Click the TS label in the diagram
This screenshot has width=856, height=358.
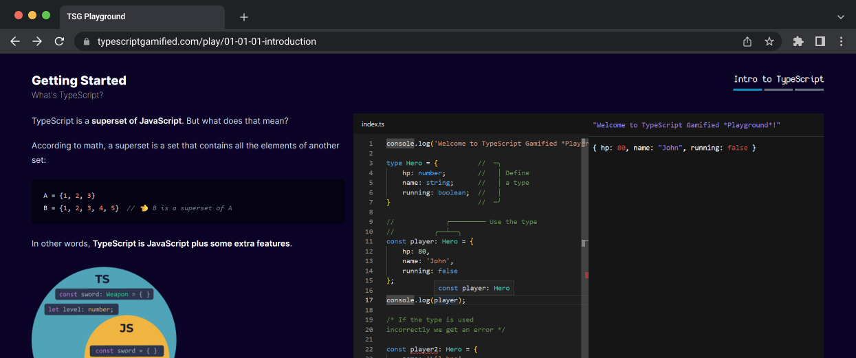click(x=102, y=280)
